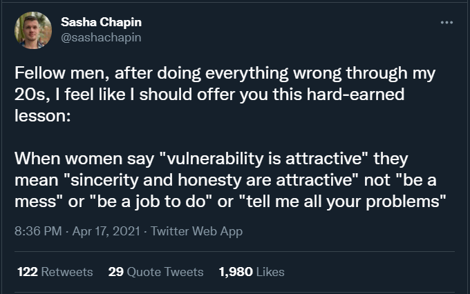The height and width of the screenshot is (294, 470).
Task: Click Sasha Chapin's profile avatar photo
Action: 32,30
